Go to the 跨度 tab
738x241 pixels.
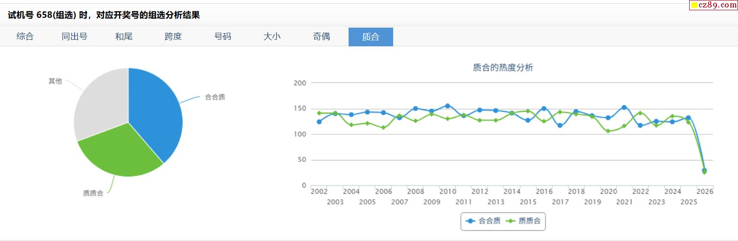pyautogui.click(x=173, y=37)
